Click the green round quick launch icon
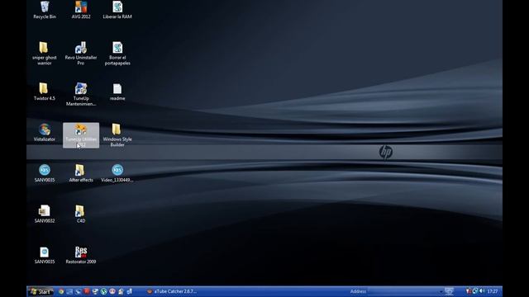The height and width of the screenshot is (297, 529). point(103,291)
